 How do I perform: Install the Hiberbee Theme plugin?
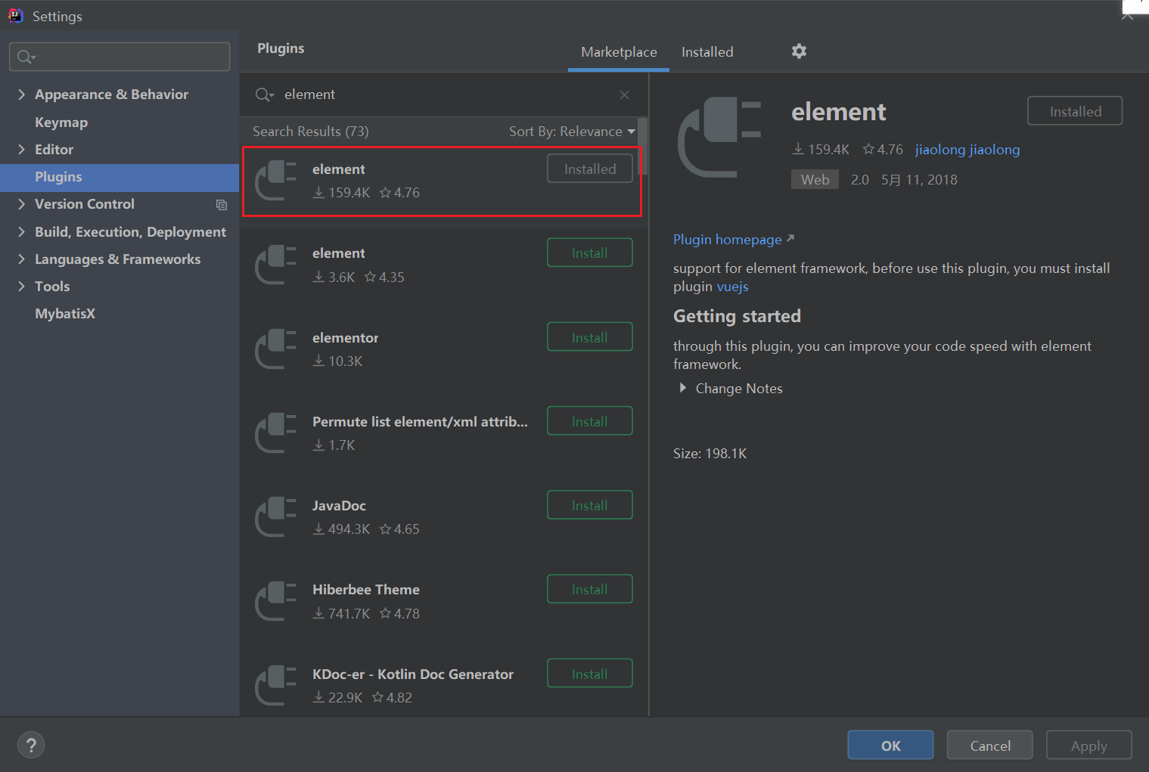click(590, 589)
